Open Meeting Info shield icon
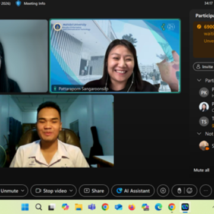The width and height of the screenshot is (214, 214). [x=18, y=4]
